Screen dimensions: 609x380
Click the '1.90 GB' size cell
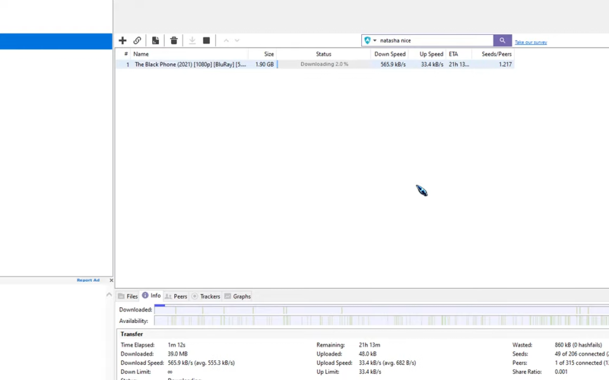(264, 65)
